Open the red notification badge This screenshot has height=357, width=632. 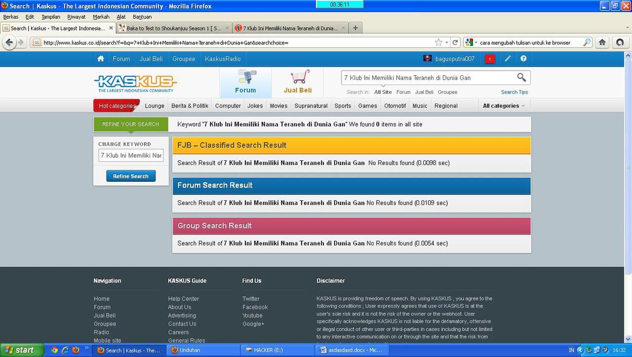[489, 59]
